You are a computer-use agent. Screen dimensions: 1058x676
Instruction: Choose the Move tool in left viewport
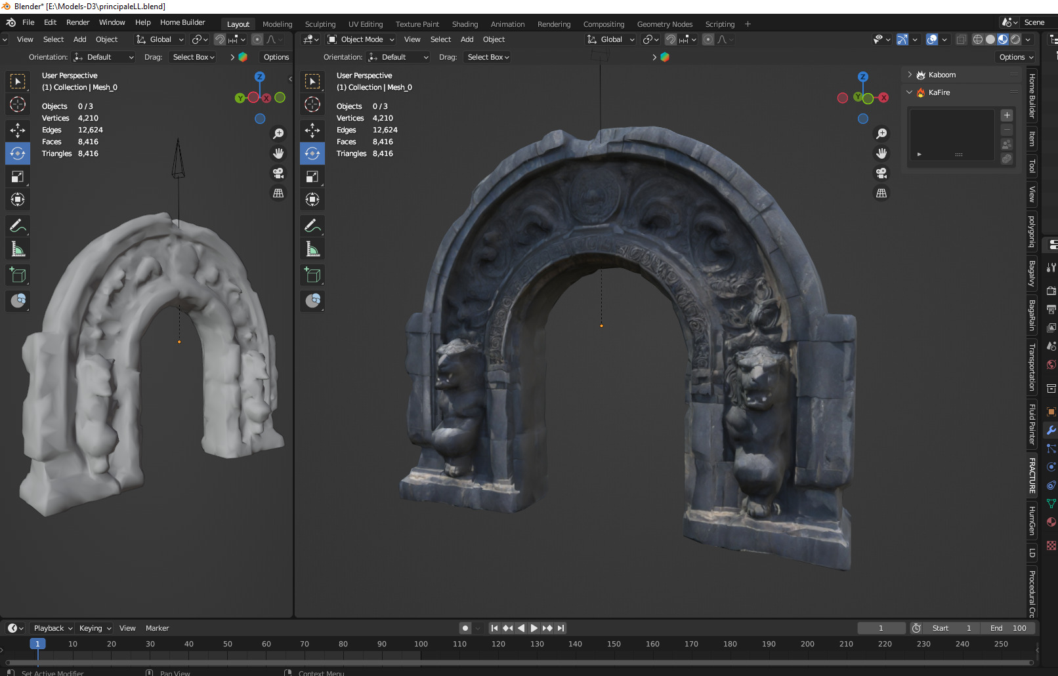(x=18, y=130)
